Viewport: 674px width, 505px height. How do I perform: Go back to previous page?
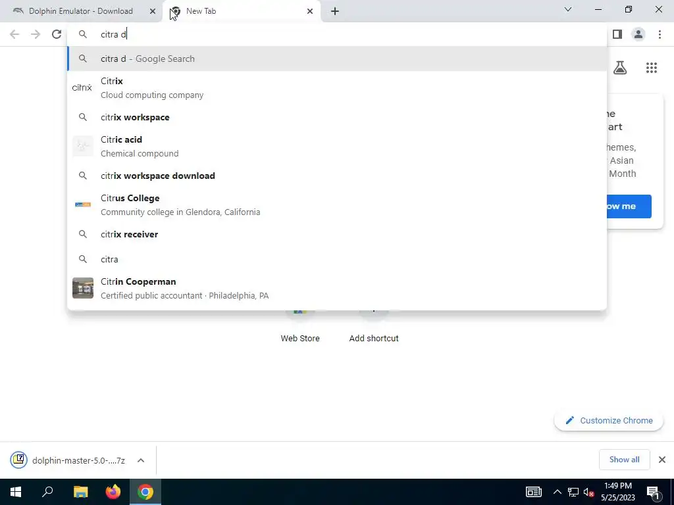click(x=14, y=34)
